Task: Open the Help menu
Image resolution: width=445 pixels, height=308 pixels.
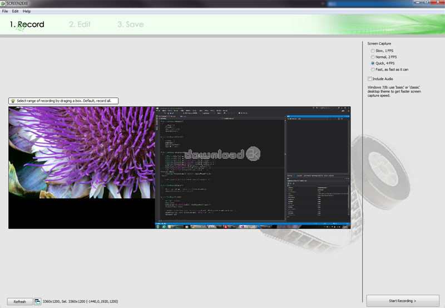Action: pos(27,11)
